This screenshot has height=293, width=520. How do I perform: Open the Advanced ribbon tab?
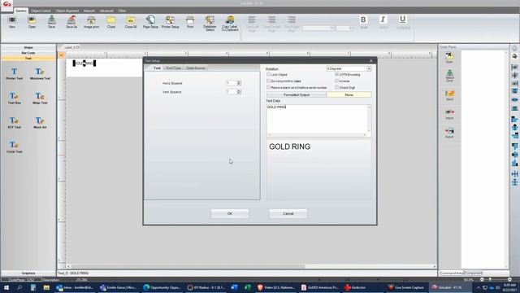coord(106,11)
